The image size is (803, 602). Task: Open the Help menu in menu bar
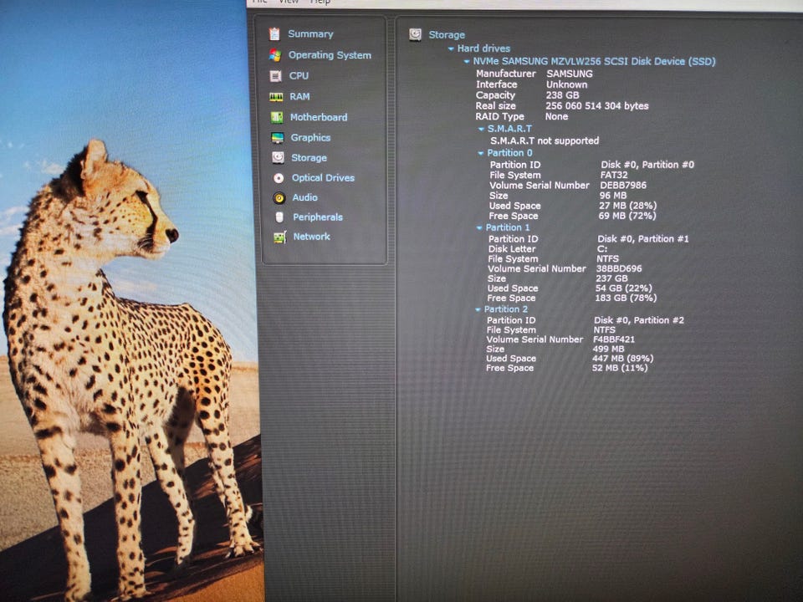pos(320,2)
